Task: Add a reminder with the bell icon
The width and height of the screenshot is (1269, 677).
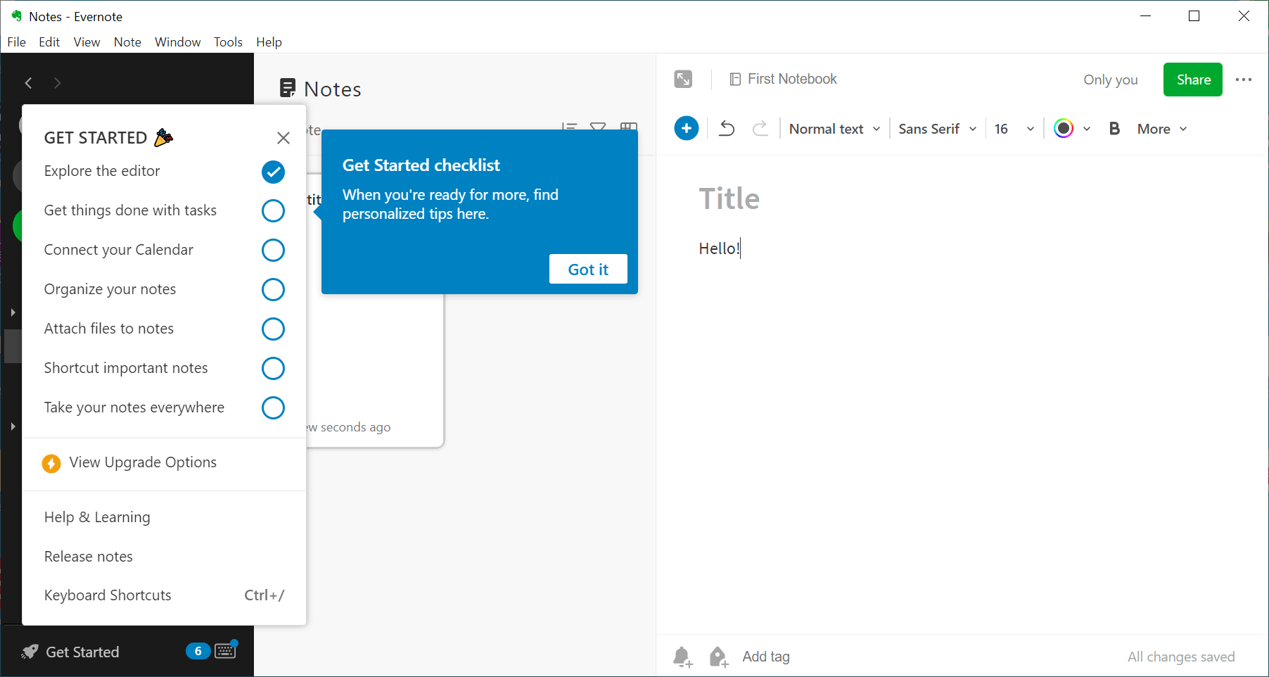Action: 682,657
